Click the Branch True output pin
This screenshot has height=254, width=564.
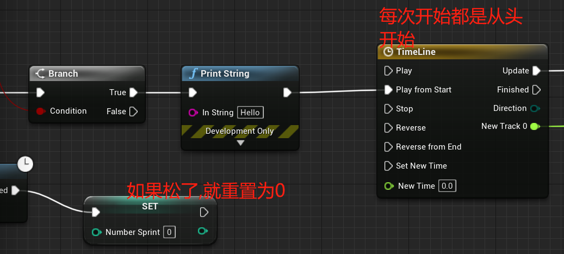(133, 92)
